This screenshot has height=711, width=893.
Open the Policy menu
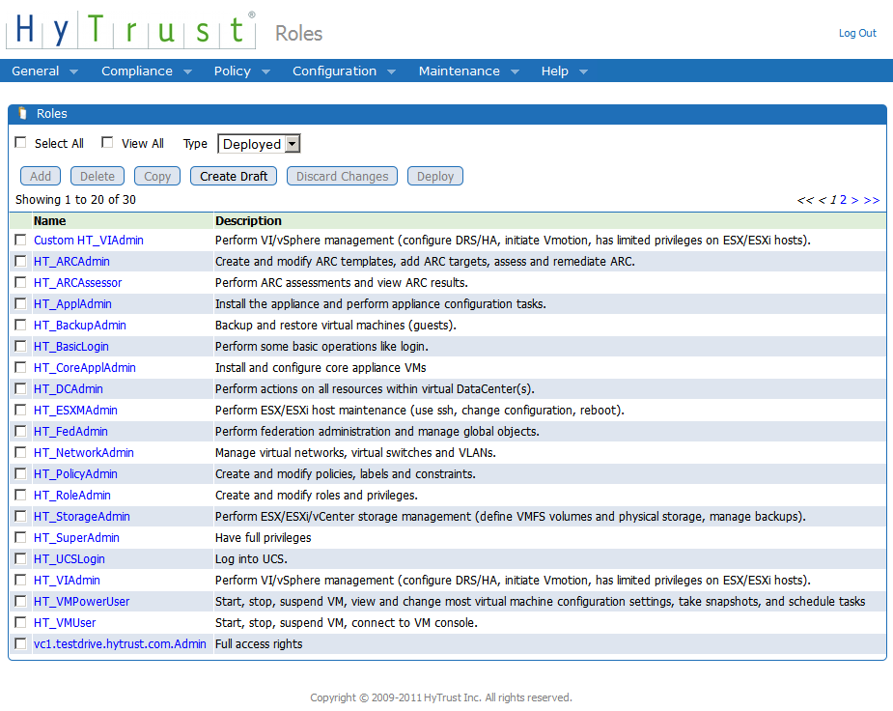click(241, 71)
